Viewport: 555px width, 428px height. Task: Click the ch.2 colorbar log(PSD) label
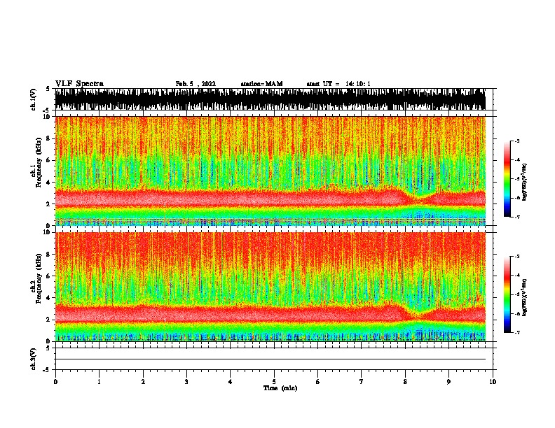click(x=525, y=297)
